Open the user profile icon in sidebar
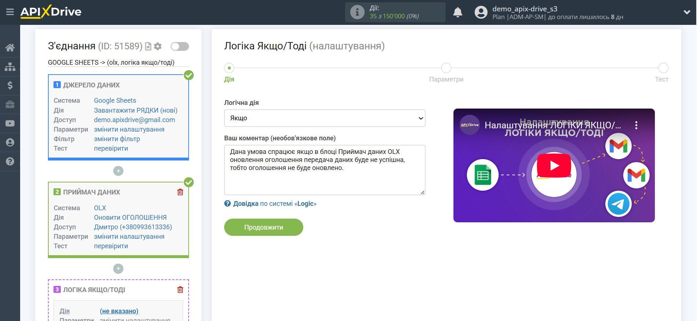Viewport: 697px width, 321px height. tap(10, 143)
